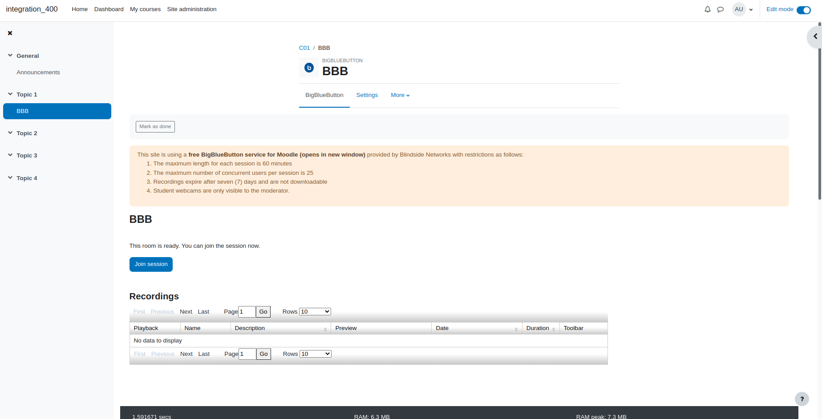Open bottom Rows per page dropdown

point(316,354)
